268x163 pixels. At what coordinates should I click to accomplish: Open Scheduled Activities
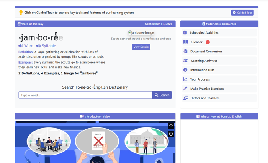coord(219,32)
